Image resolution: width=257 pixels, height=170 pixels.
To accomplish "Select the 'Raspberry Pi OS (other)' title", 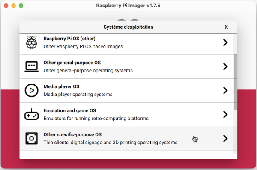I will tap(69, 39).
